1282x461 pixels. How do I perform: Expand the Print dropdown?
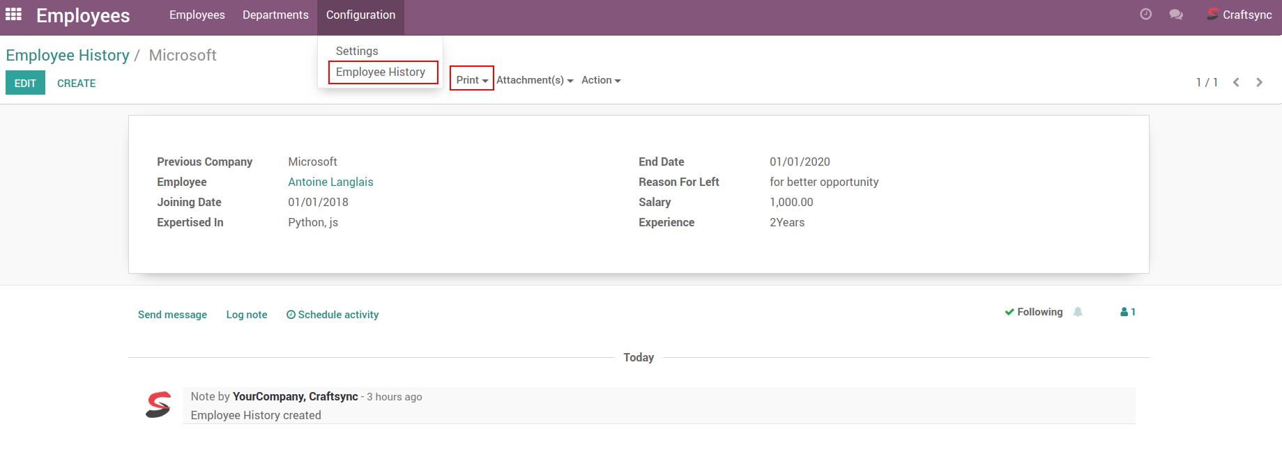pos(472,80)
